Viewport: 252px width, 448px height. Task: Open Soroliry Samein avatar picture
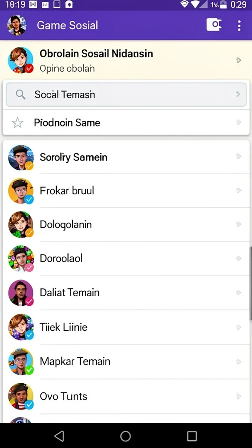coord(21,157)
